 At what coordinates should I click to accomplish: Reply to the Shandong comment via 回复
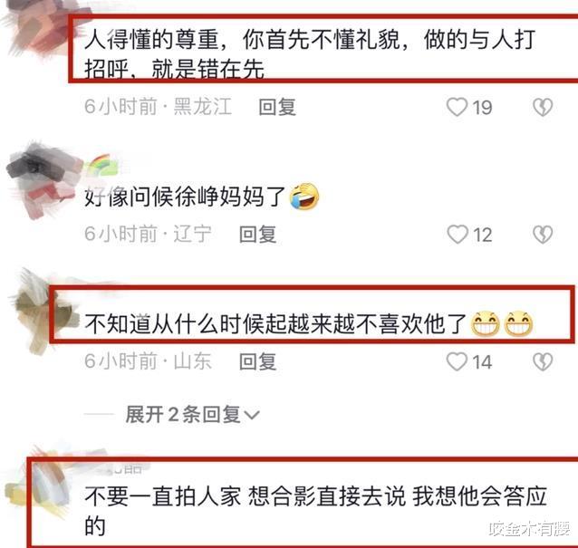tap(257, 361)
